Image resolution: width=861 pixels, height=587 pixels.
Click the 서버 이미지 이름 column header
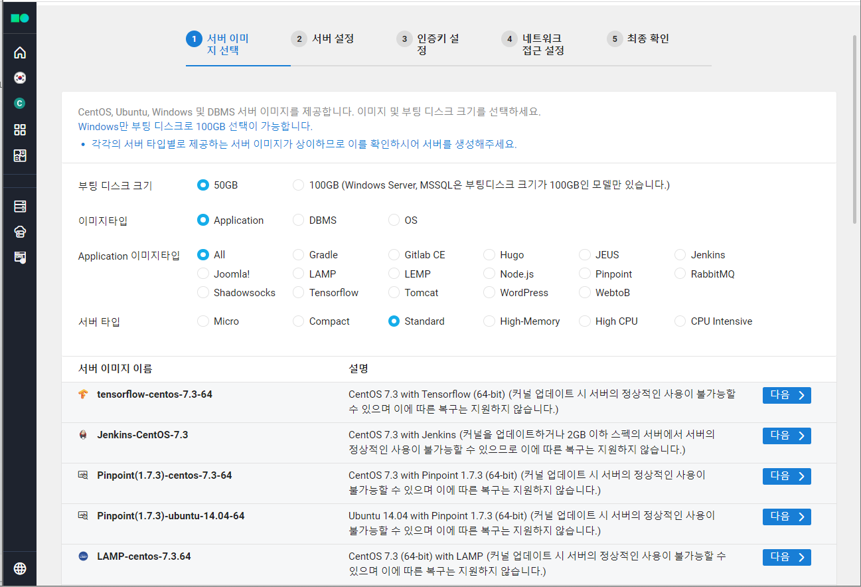[116, 369]
